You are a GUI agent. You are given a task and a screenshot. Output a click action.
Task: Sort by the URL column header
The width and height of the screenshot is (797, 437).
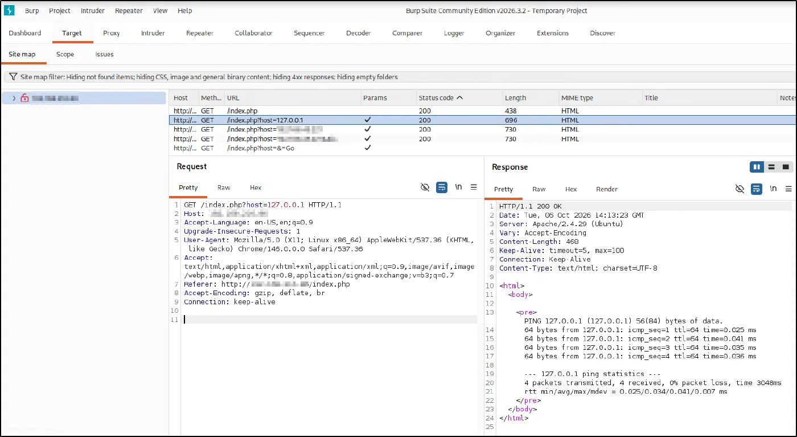293,98
